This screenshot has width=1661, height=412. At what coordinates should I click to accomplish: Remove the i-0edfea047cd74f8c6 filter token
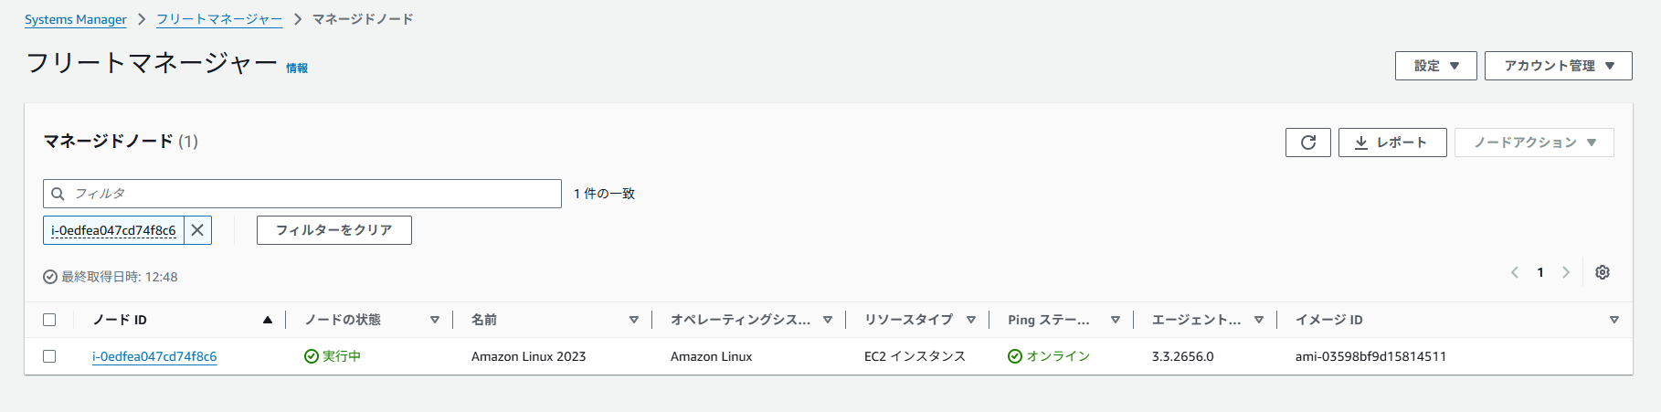click(x=197, y=230)
